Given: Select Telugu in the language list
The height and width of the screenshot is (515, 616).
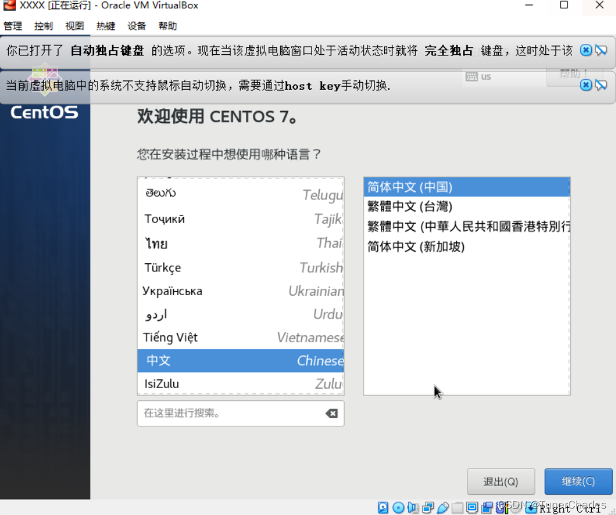Looking at the screenshot, I should click(240, 194).
